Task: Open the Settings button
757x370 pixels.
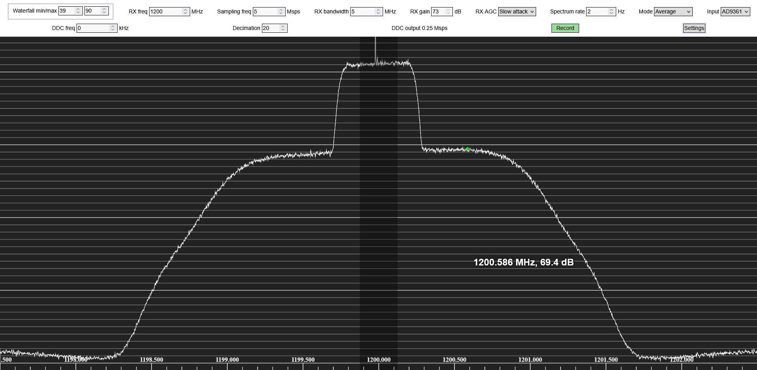Action: click(x=694, y=28)
